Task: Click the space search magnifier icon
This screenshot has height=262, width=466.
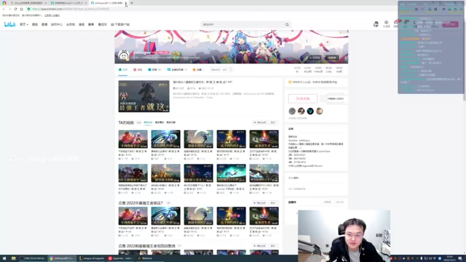Action: click(231, 70)
